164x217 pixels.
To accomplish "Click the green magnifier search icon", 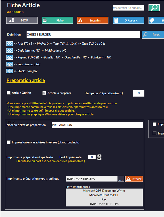I will (154, 8).
